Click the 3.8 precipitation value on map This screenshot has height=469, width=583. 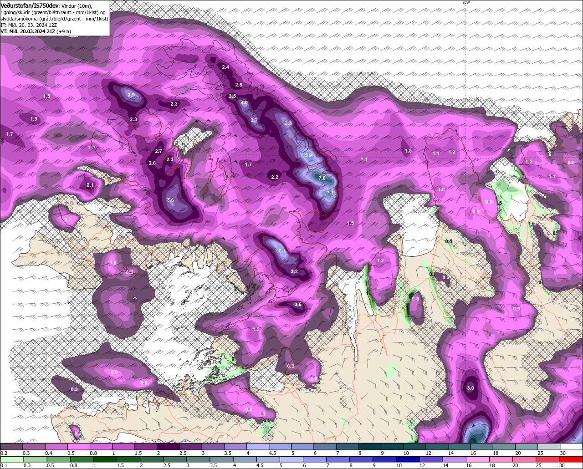[288, 123]
